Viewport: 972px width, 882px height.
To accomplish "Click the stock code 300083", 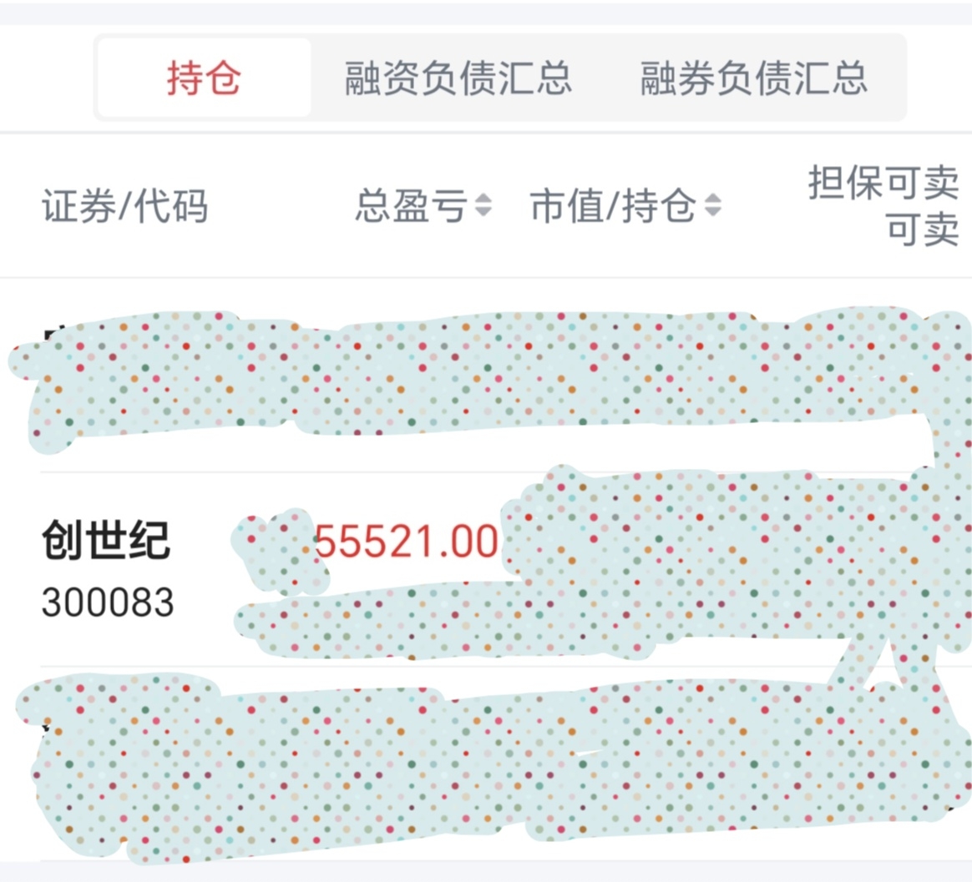I will (x=108, y=602).
